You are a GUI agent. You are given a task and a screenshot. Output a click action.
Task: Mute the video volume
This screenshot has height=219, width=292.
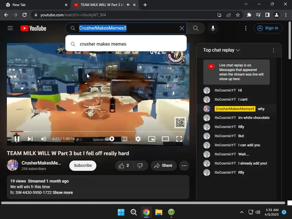44,139
